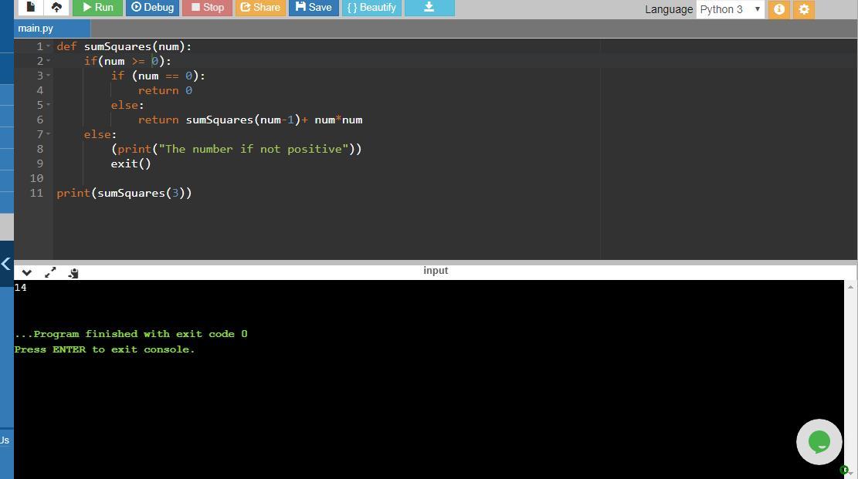Click the copy console output icon
This screenshot has width=858, height=479.
73,272
